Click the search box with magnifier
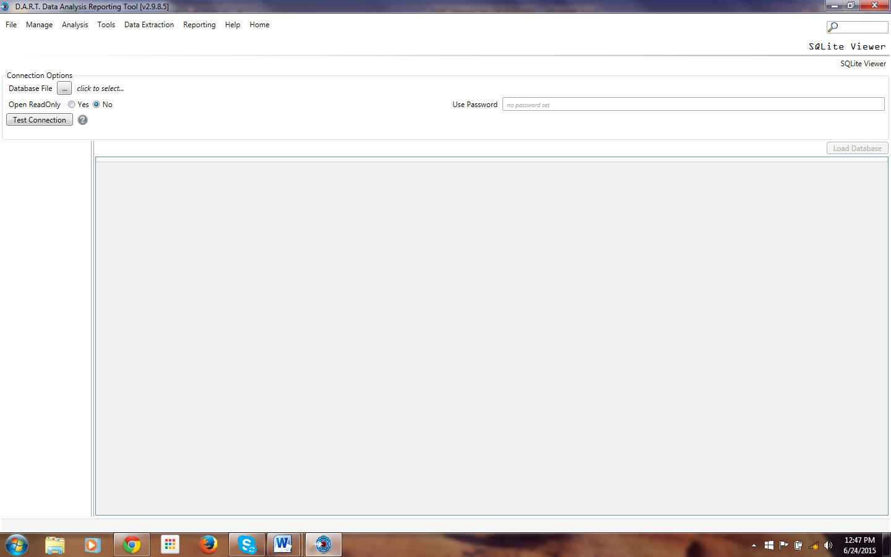 click(858, 27)
